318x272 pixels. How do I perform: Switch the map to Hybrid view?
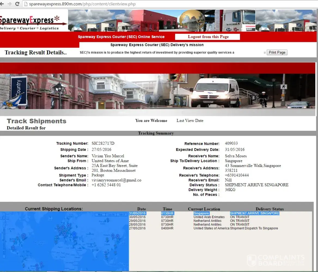[121, 215]
